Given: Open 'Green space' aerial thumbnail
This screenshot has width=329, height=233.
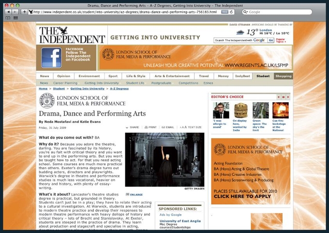Looking at the screenshot, I should [261, 110].
